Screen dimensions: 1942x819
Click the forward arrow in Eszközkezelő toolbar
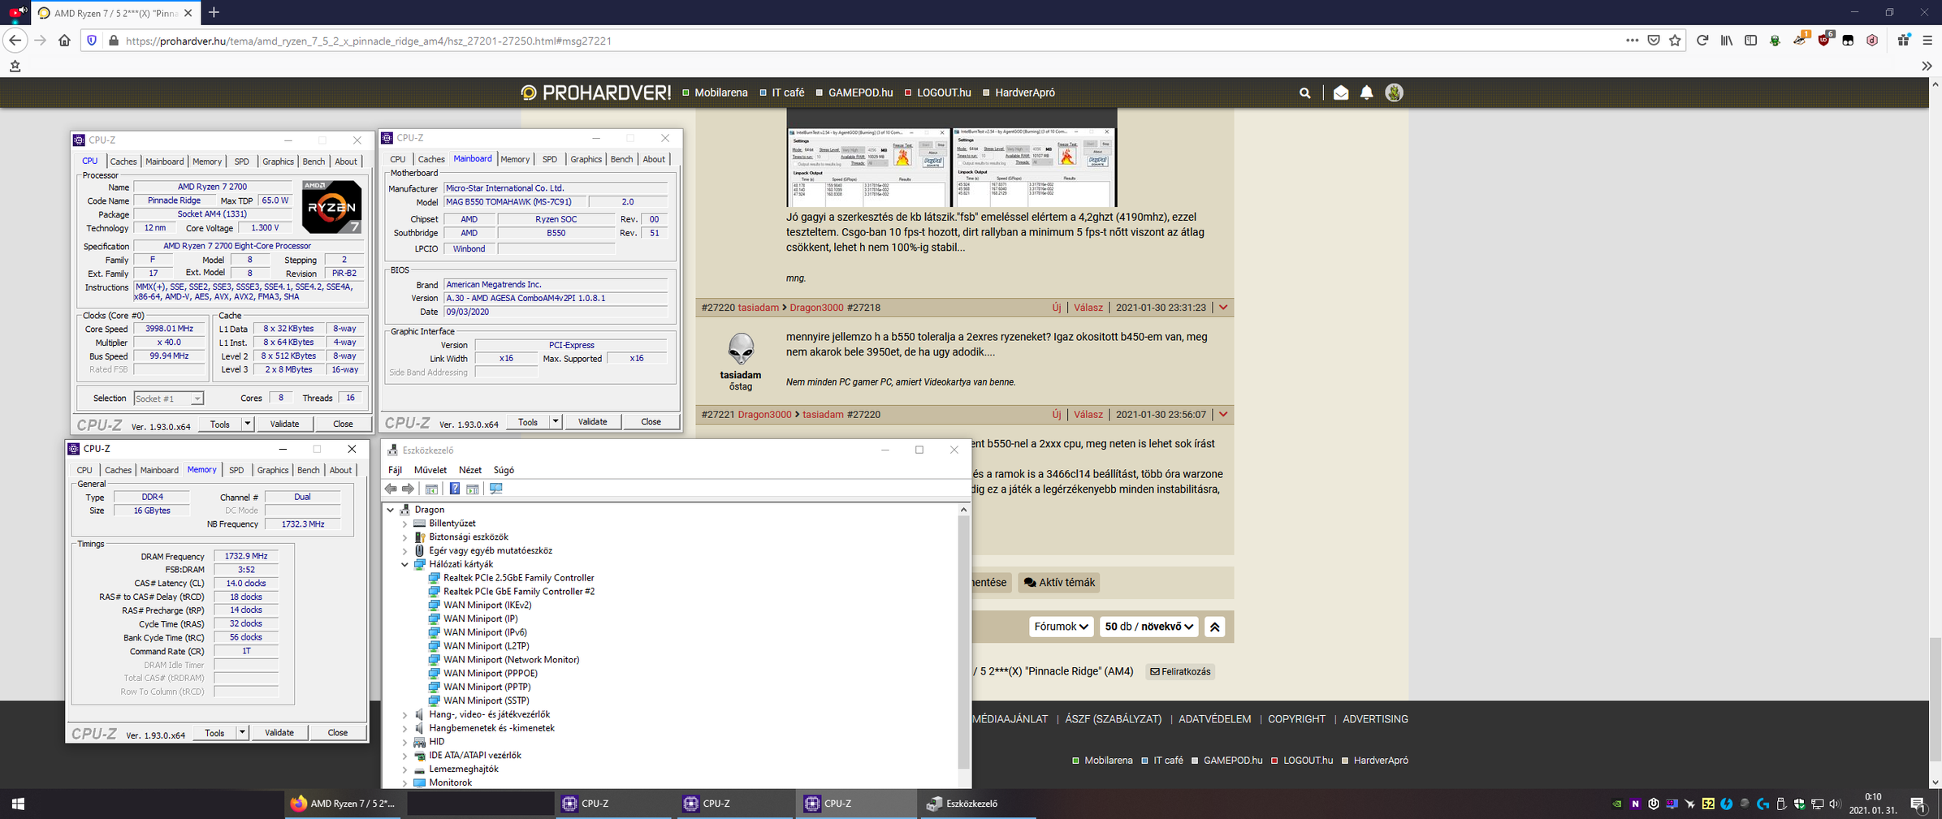click(409, 489)
